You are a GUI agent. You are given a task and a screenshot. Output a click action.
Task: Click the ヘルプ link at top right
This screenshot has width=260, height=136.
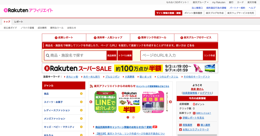[x=252, y=8]
